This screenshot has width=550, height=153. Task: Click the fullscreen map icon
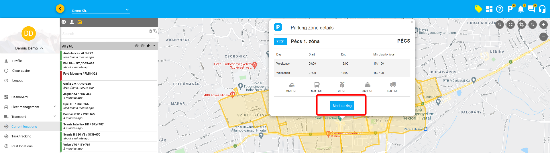point(510,25)
